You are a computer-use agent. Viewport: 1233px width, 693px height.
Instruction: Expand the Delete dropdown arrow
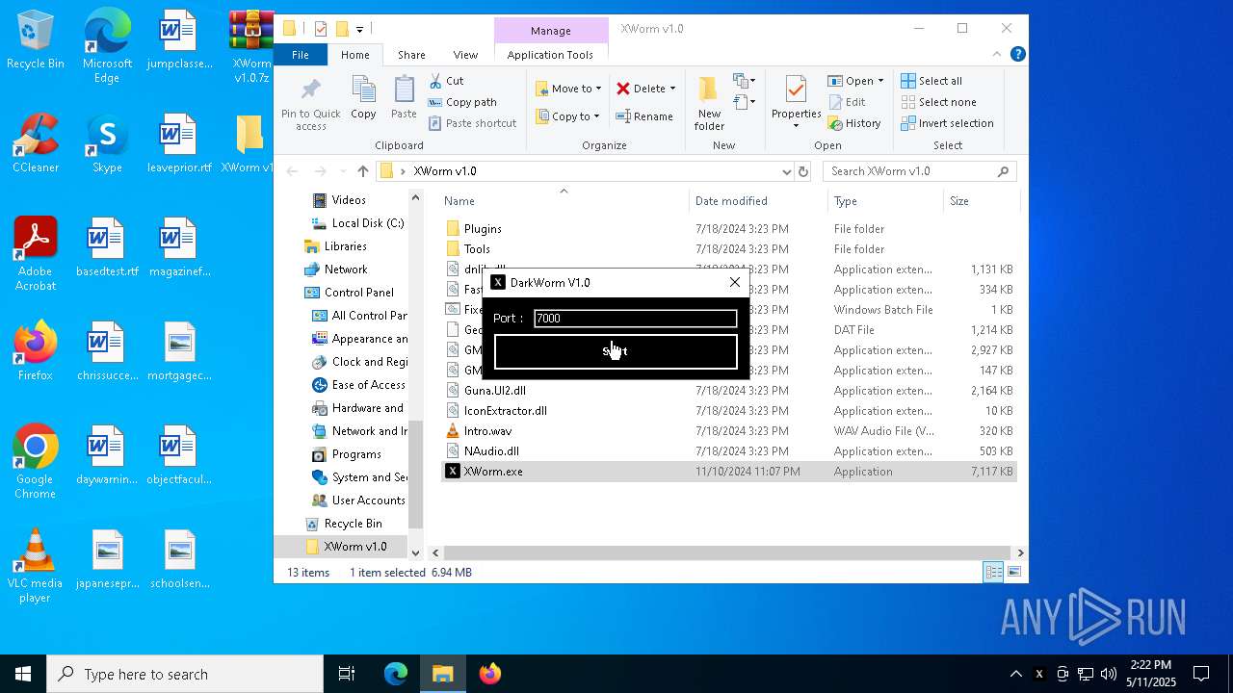[x=672, y=89]
